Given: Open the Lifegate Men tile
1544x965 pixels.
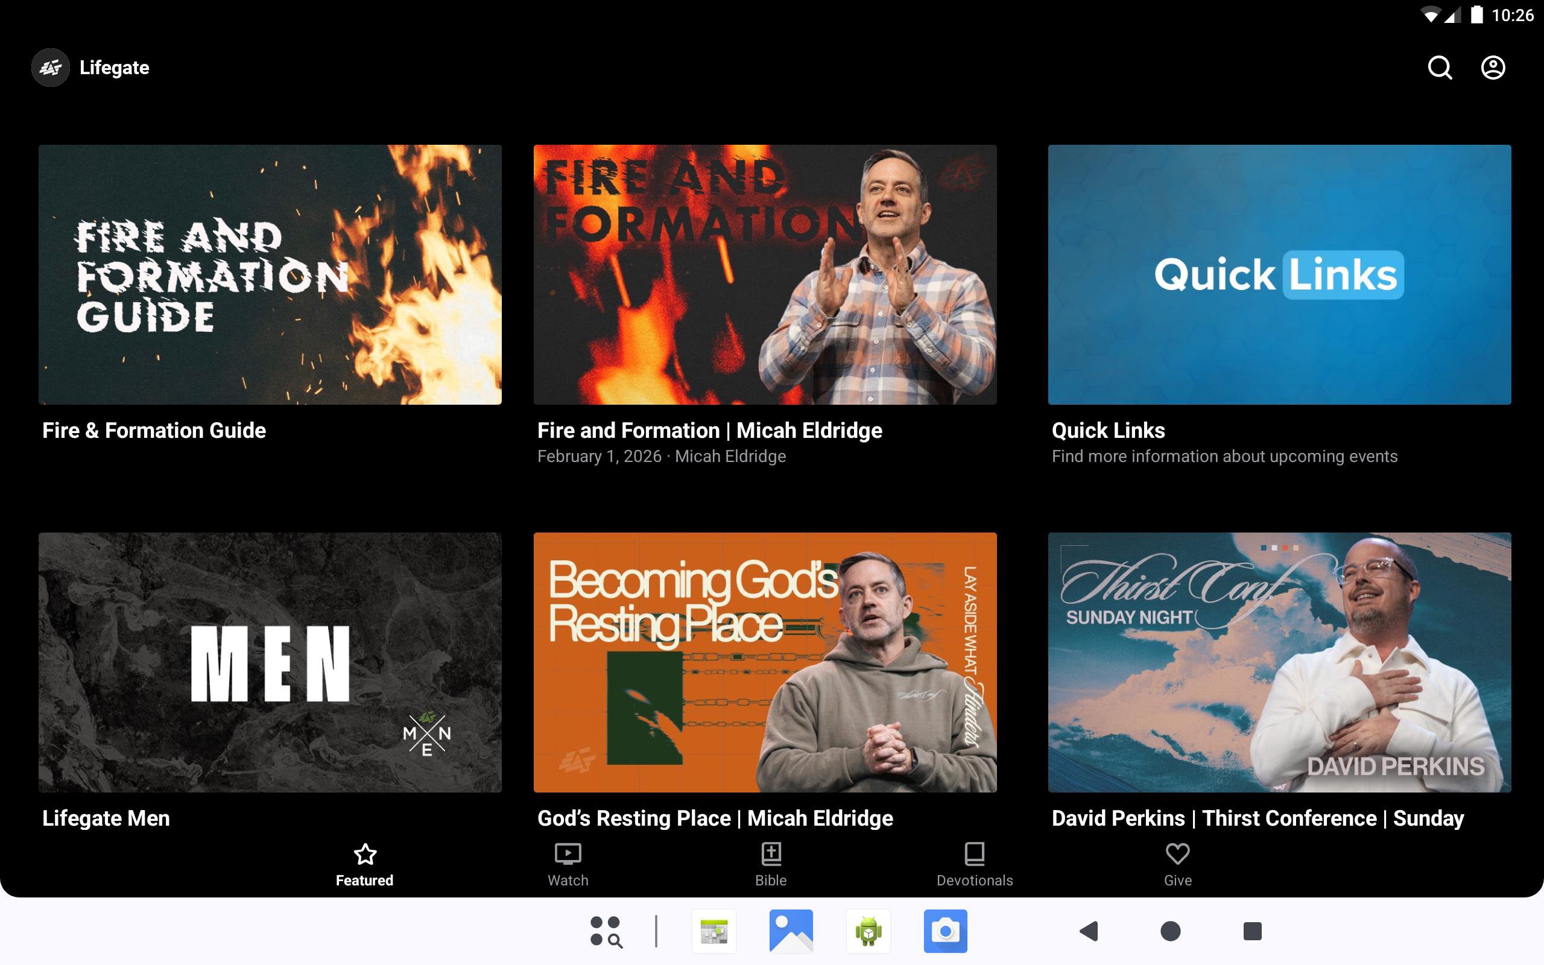Looking at the screenshot, I should click(270, 662).
